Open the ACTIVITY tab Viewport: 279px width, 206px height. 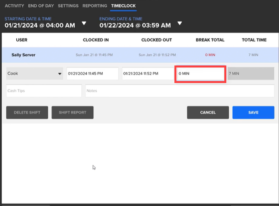coord(14,6)
